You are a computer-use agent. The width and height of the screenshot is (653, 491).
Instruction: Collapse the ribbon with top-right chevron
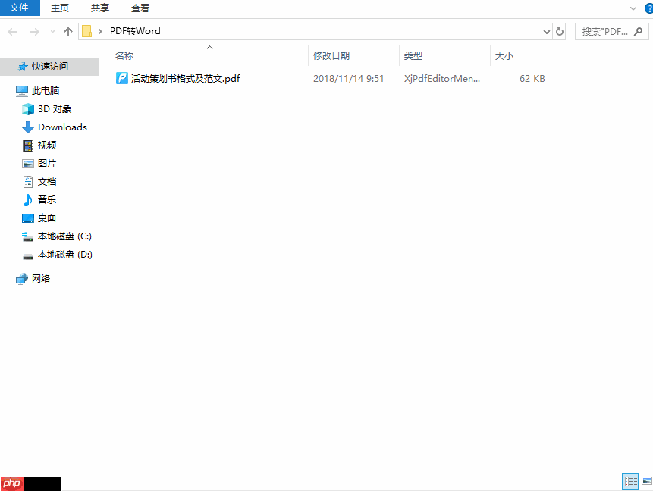(x=633, y=8)
